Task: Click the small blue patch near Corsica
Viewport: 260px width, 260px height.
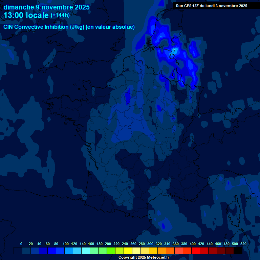Action: tap(165, 225)
